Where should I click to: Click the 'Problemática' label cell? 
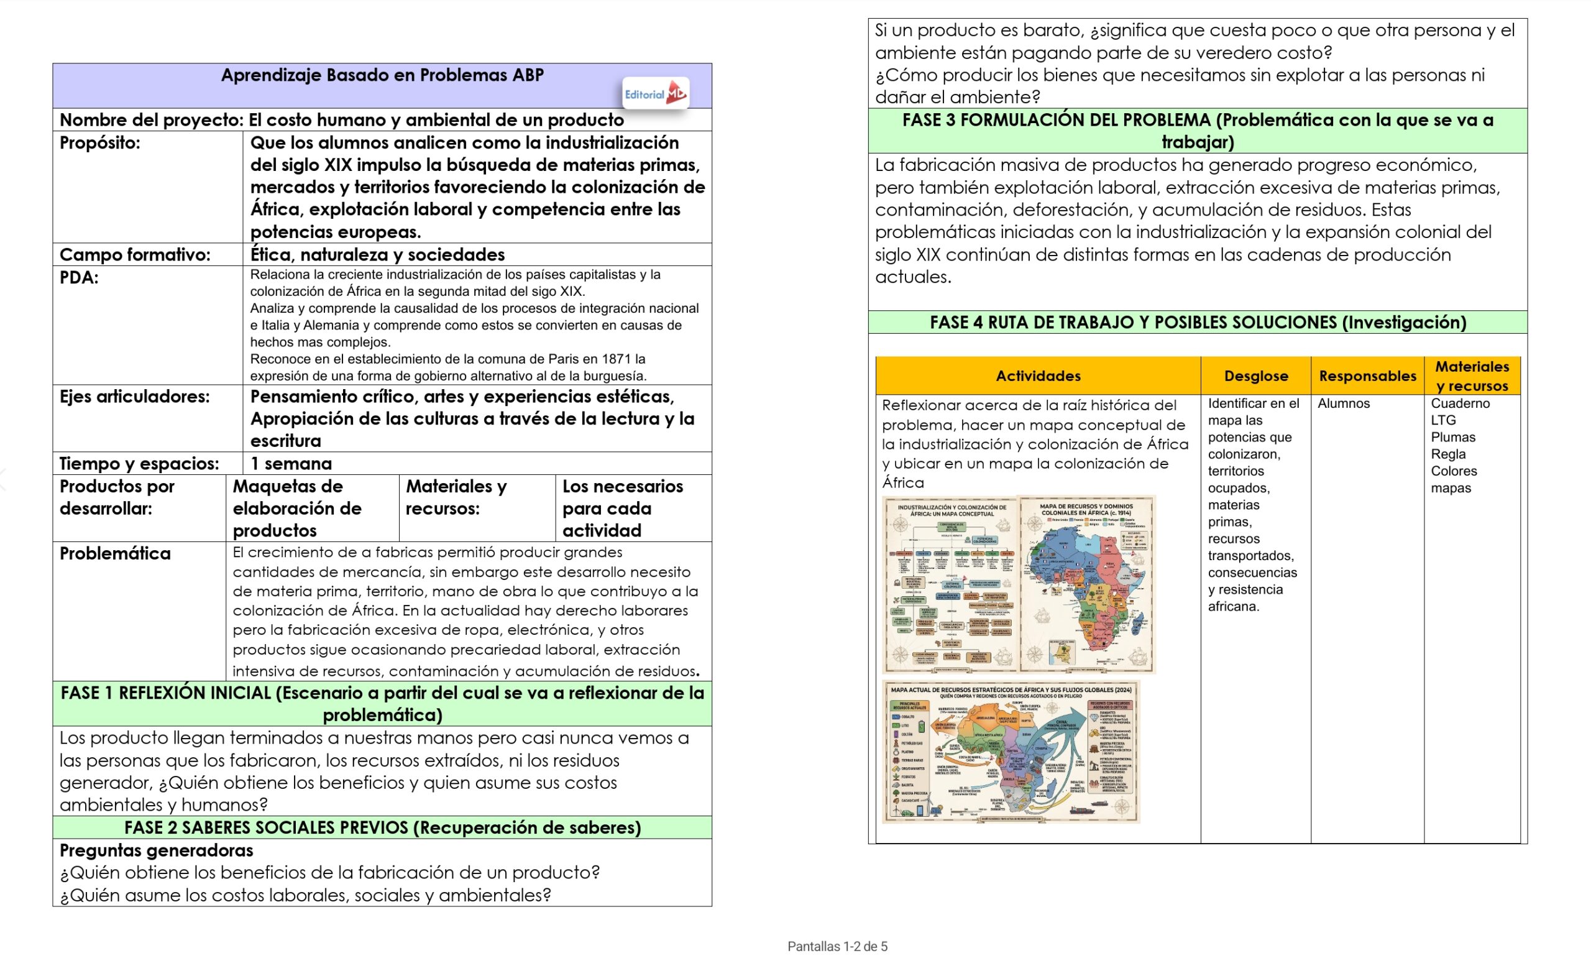139,610
